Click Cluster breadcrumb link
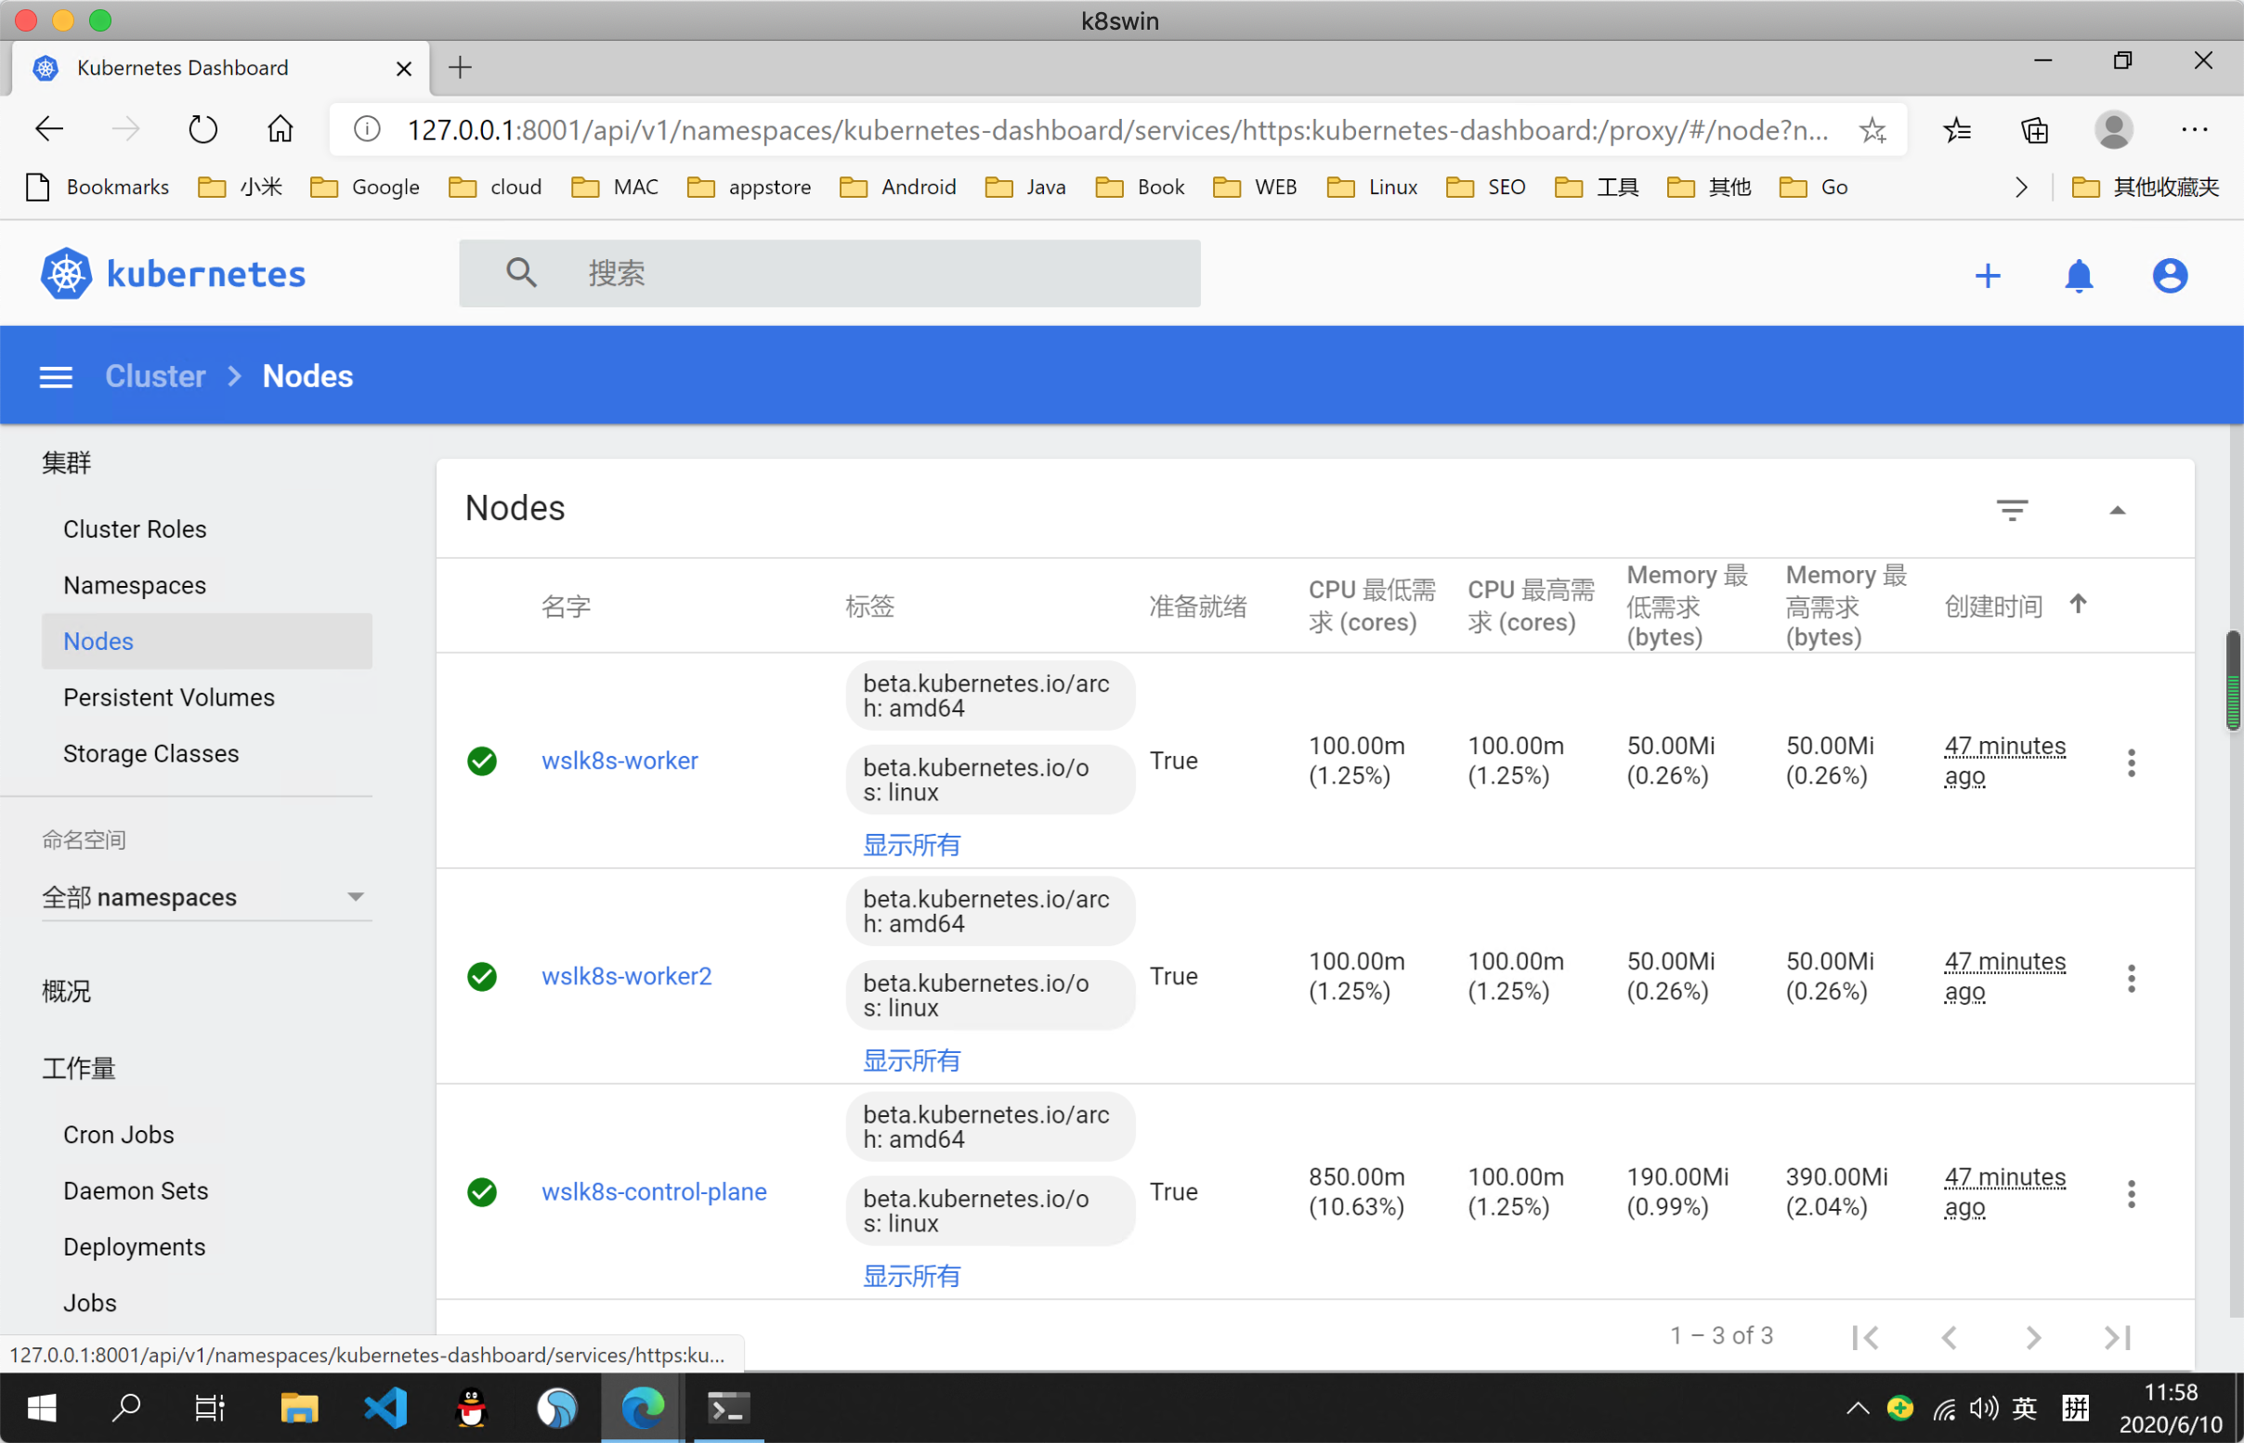The image size is (2244, 1443). (x=154, y=377)
